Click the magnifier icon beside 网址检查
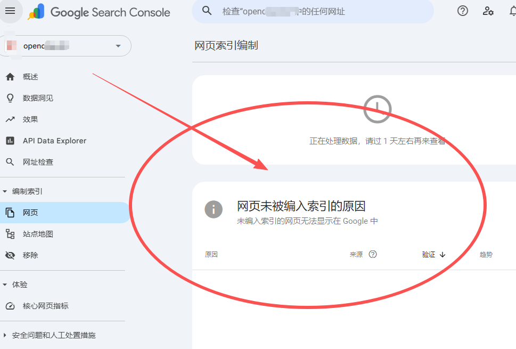Screen dimensions: 516x349 pyautogui.click(x=10, y=161)
